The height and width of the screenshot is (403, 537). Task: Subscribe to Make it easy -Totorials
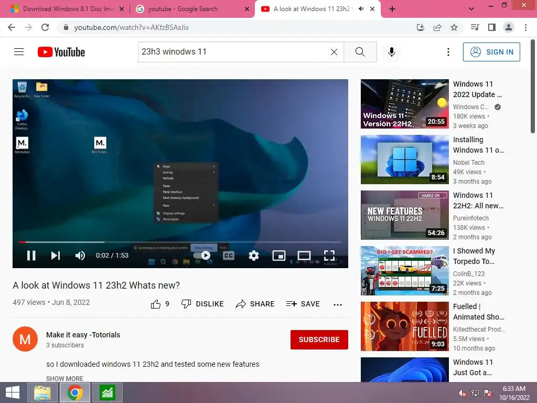click(x=319, y=340)
